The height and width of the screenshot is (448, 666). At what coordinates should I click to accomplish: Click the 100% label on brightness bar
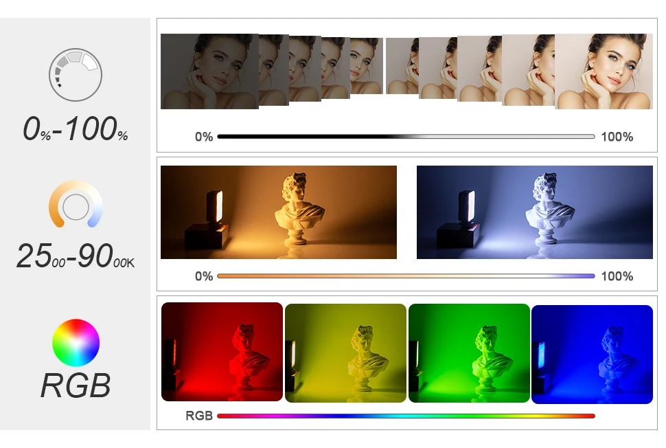617,137
